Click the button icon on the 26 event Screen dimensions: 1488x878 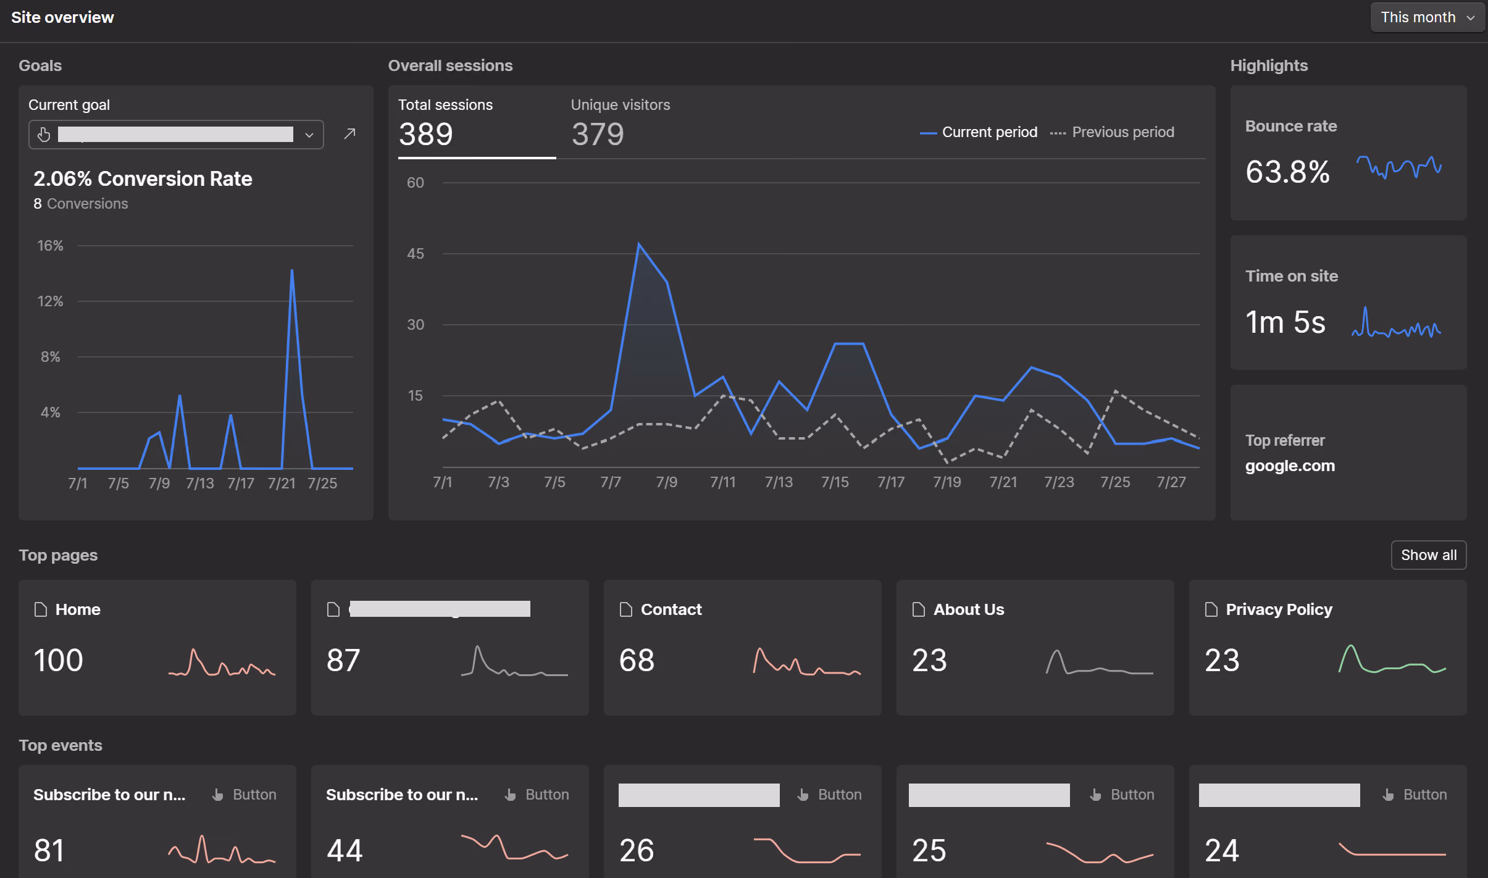point(803,795)
